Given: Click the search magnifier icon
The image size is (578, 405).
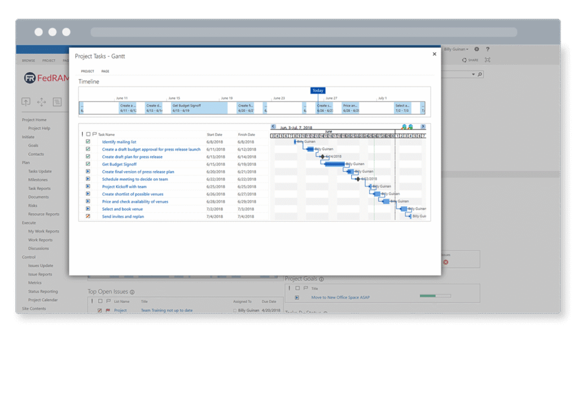Looking at the screenshot, I should coord(480,74).
